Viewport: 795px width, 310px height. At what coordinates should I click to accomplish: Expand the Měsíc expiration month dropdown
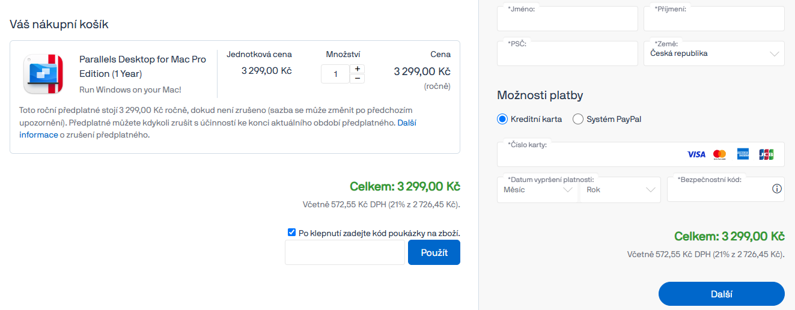pos(538,190)
